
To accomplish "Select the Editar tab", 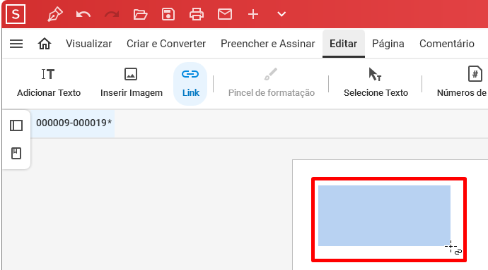I will coord(343,44).
